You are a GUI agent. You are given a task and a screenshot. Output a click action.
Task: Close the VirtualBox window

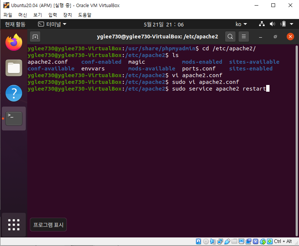(290, 5)
